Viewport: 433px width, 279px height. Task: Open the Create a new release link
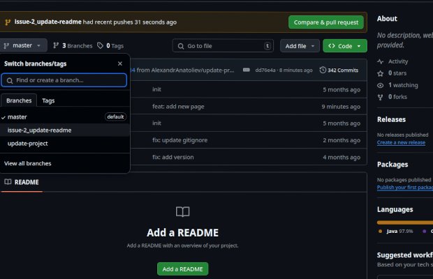[401, 142]
